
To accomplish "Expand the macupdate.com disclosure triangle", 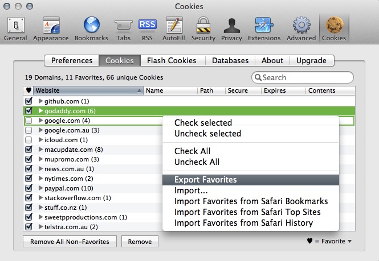I will [x=40, y=150].
